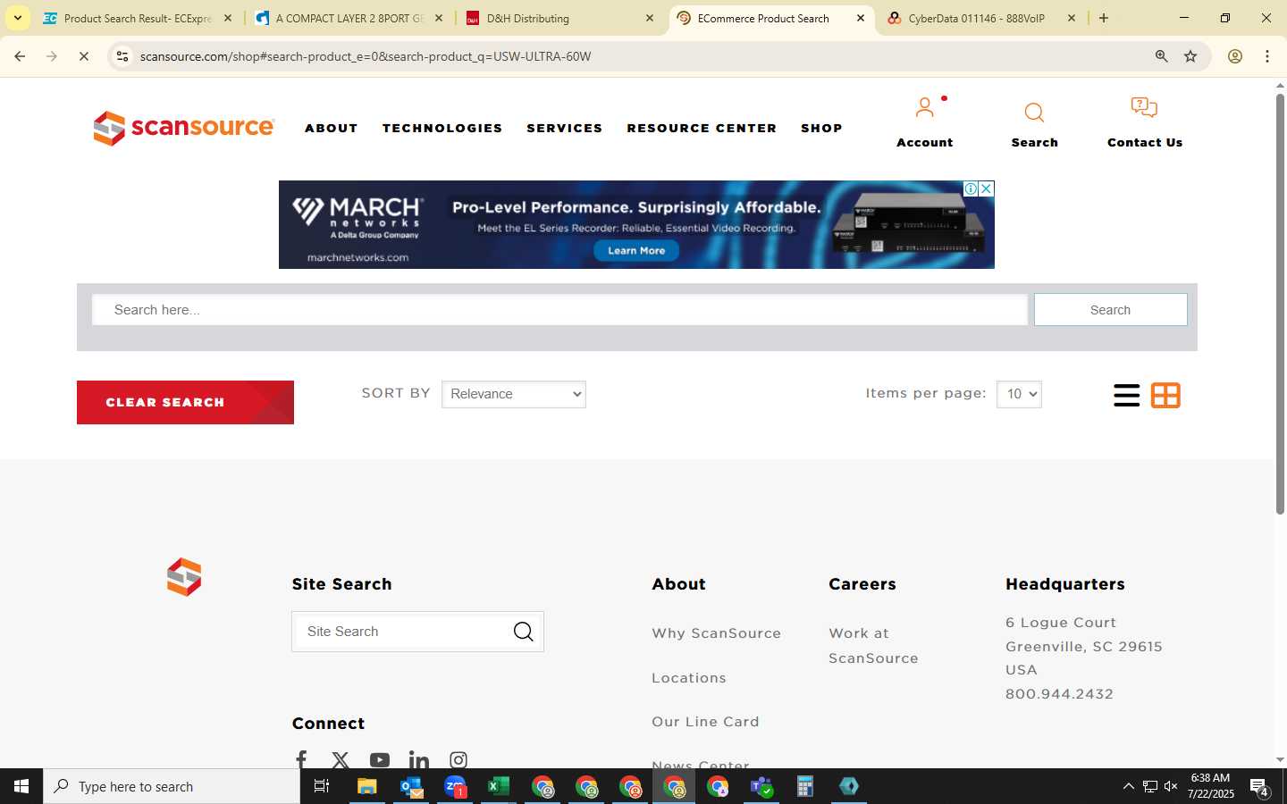Click the CLEAR SEARCH button
The height and width of the screenshot is (804, 1287).
pos(185,402)
